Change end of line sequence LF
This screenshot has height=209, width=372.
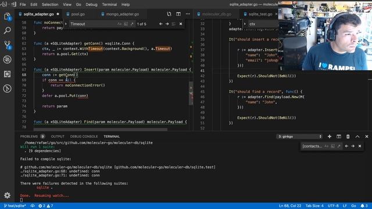345,206
